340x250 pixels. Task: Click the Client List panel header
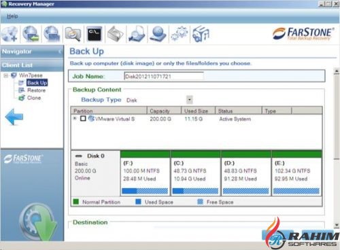[x=32, y=65]
